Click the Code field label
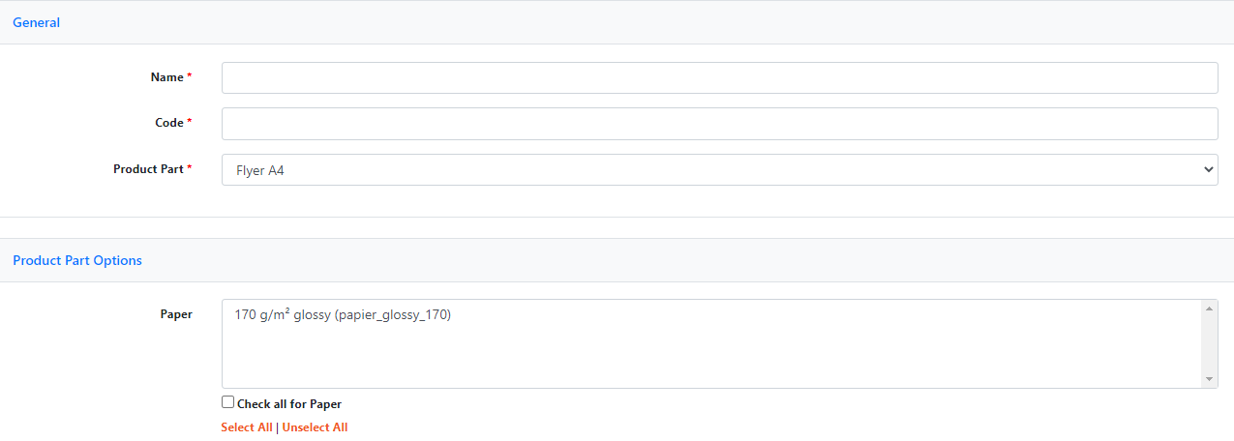This screenshot has height=441, width=1234. pyautogui.click(x=168, y=123)
